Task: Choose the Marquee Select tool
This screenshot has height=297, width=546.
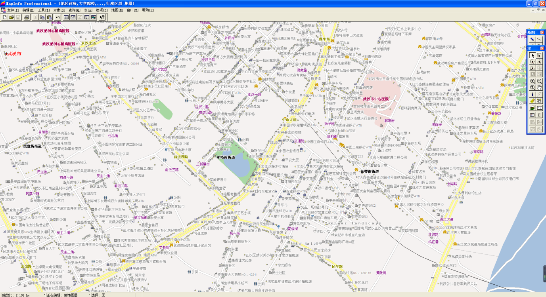Action: 539,55
